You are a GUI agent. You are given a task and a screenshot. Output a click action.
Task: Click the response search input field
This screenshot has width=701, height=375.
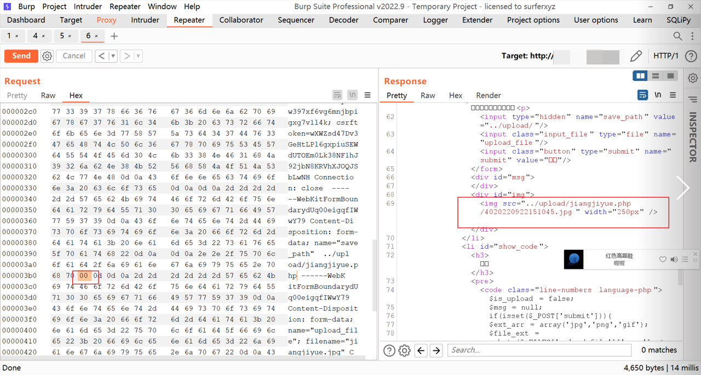pyautogui.click(x=539, y=350)
